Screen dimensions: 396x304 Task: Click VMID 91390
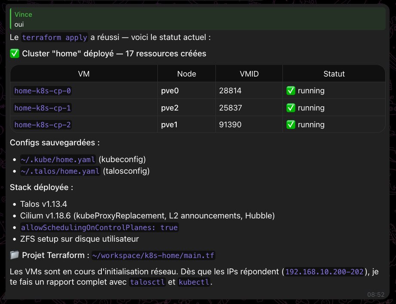coord(230,125)
